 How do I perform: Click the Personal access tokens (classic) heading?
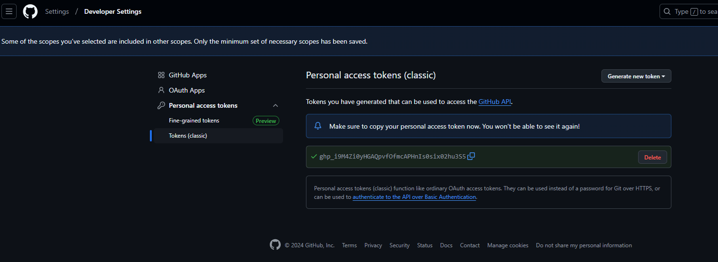[371, 75]
